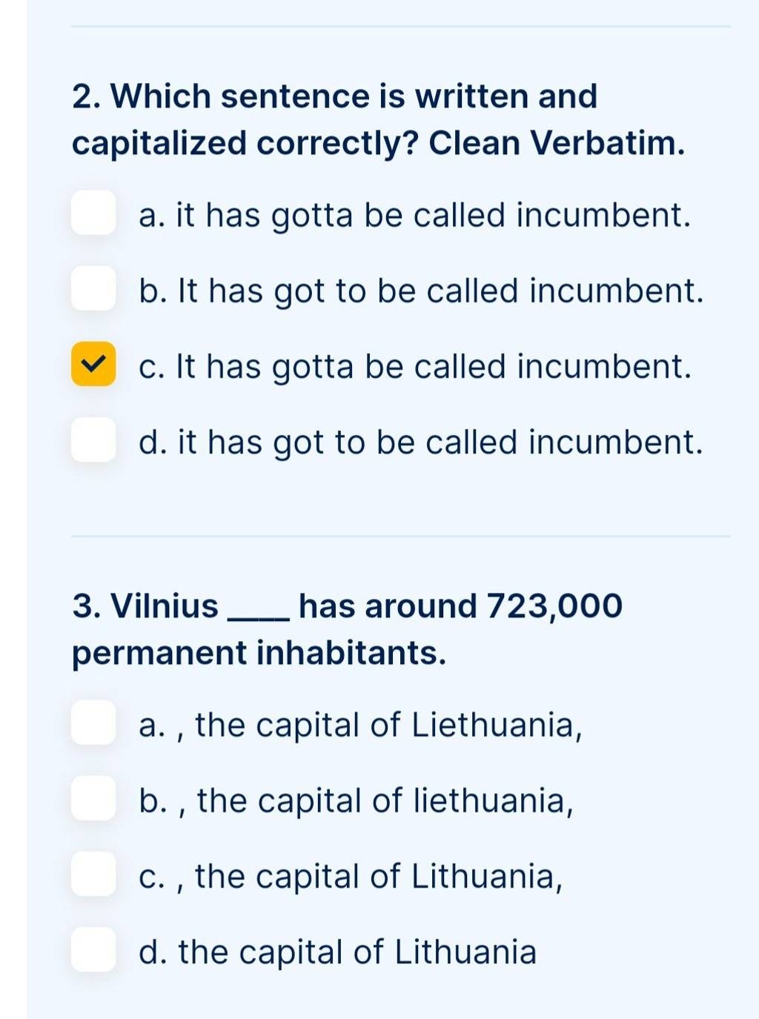
Task: Tick checkbox beside 'It has got to be called incumbent.'
Action: (x=93, y=288)
